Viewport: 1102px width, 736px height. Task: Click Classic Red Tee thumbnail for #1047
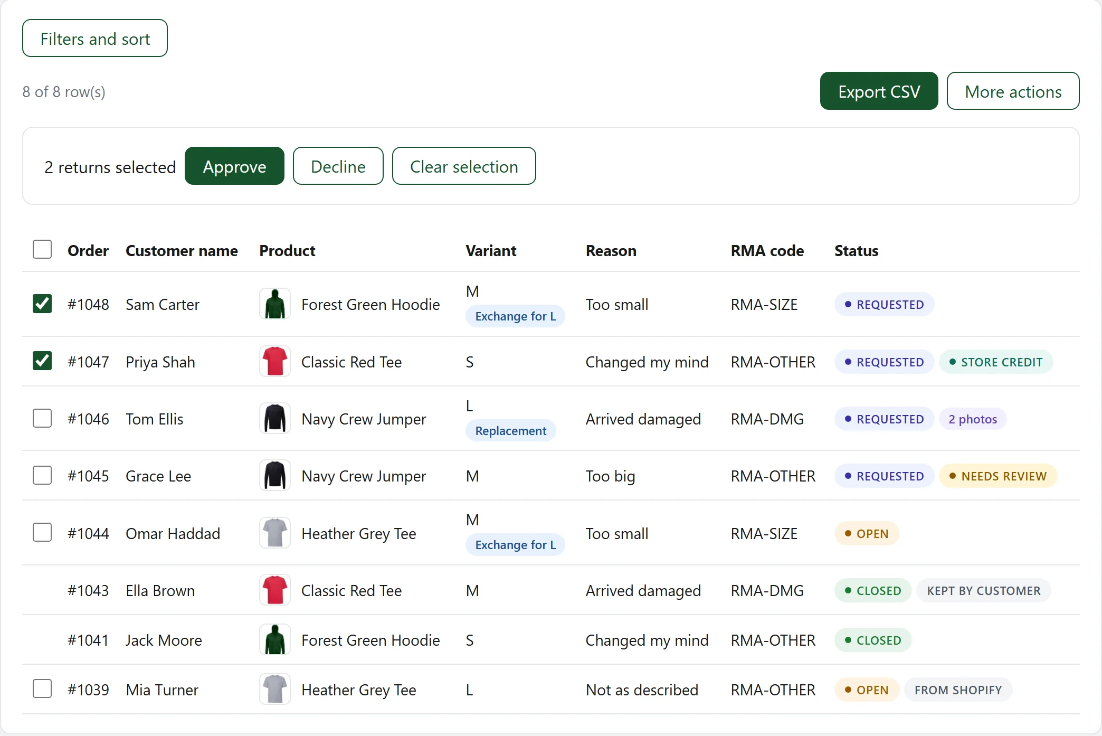[x=275, y=362]
